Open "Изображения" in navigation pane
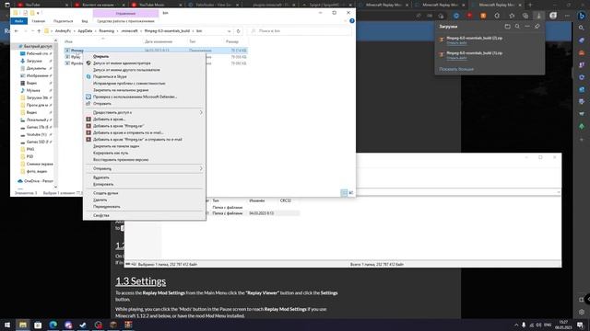 (x=36, y=75)
